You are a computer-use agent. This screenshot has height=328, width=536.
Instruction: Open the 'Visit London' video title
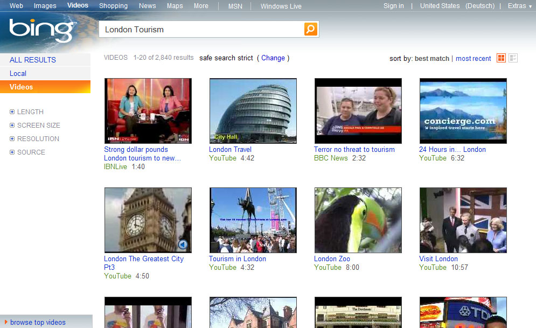click(438, 259)
